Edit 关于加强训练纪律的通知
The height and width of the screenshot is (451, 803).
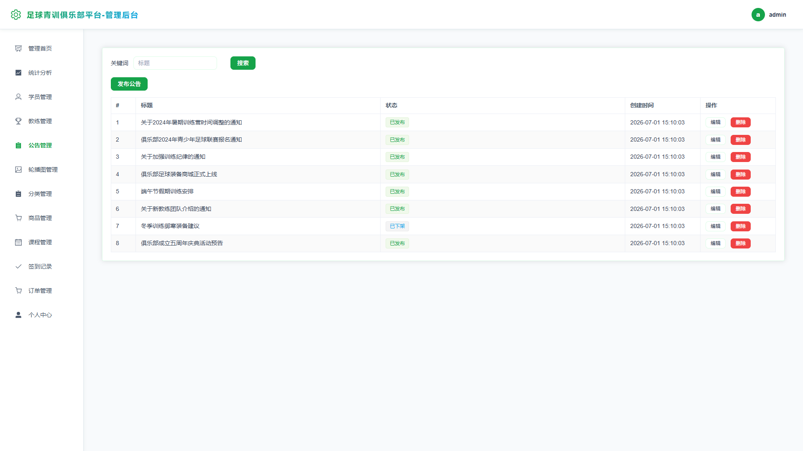(x=715, y=157)
